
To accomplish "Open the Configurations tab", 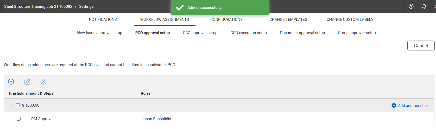I will (226, 20).
